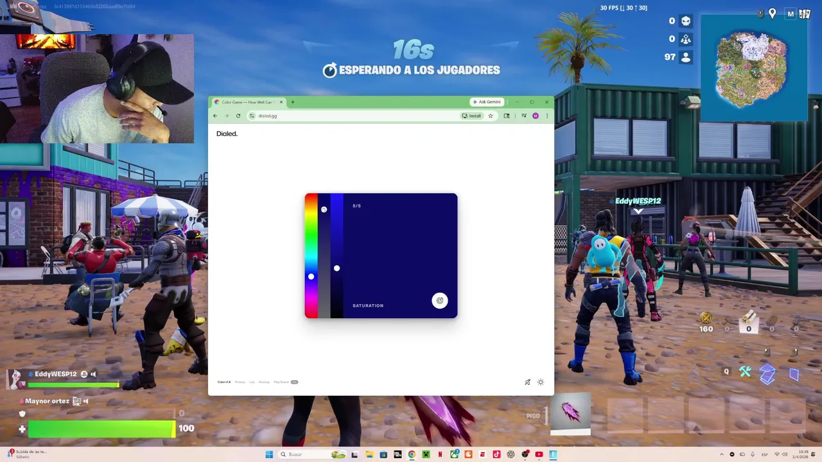Viewport: 822px width, 462px height.
Task: Open the Chrome profile avatar M
Action: click(536, 116)
